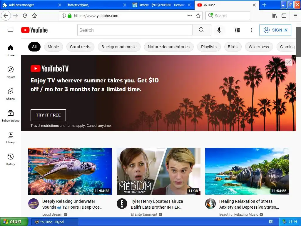Image resolution: width=301 pixels, height=226 pixels.
Task: Select the Birds filter chip
Action: coord(233,47)
